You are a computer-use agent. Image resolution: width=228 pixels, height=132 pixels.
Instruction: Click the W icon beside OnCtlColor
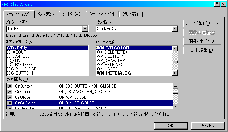[x=9, y=103]
